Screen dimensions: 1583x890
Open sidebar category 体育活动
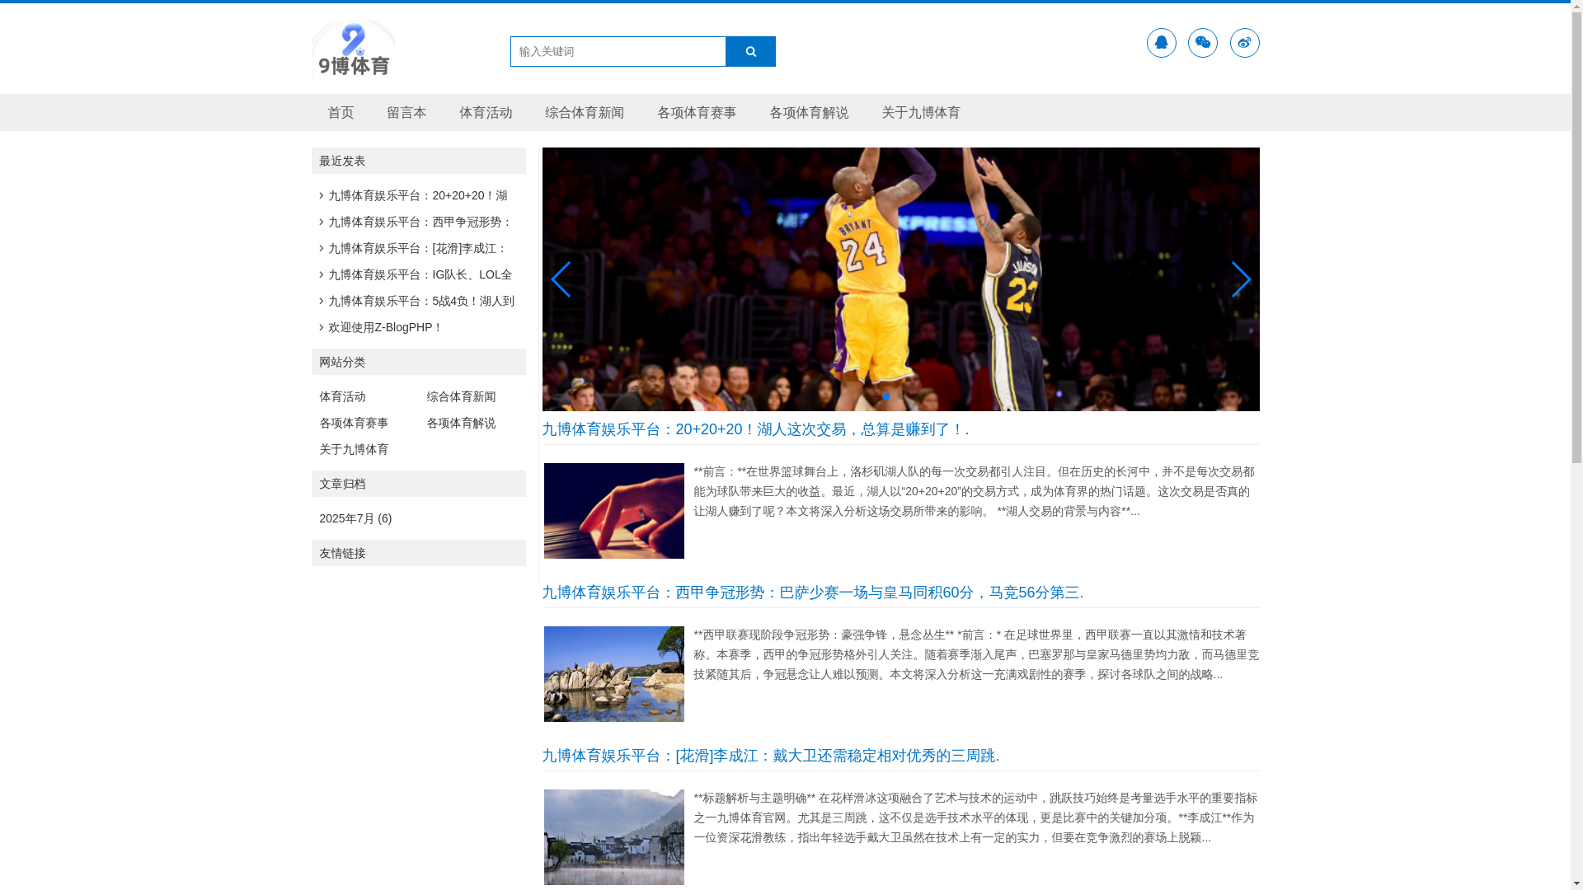342,396
